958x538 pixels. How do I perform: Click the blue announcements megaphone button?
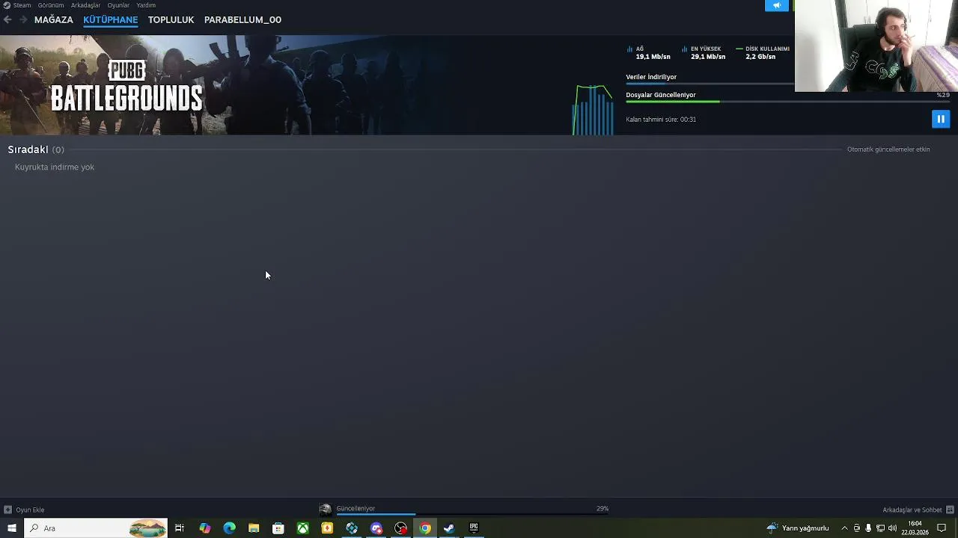(776, 5)
